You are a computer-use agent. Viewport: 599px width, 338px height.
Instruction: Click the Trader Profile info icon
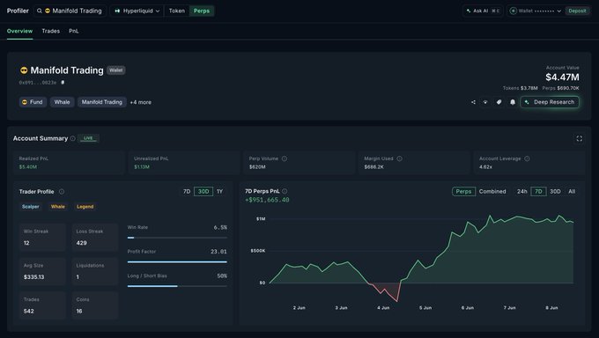pyautogui.click(x=62, y=191)
